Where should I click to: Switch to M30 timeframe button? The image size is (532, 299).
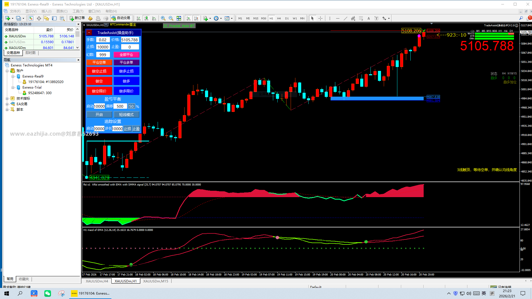coord(264,18)
